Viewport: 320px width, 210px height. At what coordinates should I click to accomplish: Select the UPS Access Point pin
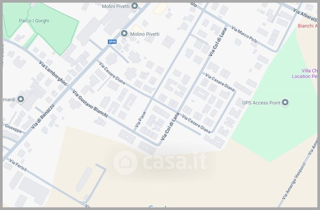pos(285,102)
